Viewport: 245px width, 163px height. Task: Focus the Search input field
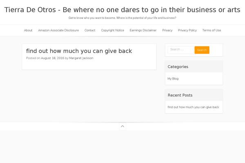[181, 50]
